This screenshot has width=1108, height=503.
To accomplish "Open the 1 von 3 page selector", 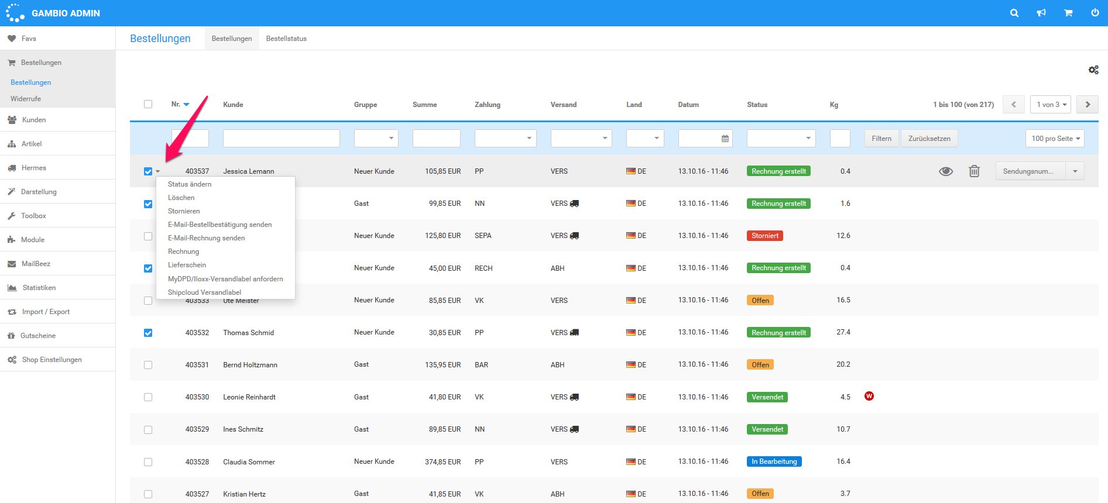I will [x=1050, y=105].
